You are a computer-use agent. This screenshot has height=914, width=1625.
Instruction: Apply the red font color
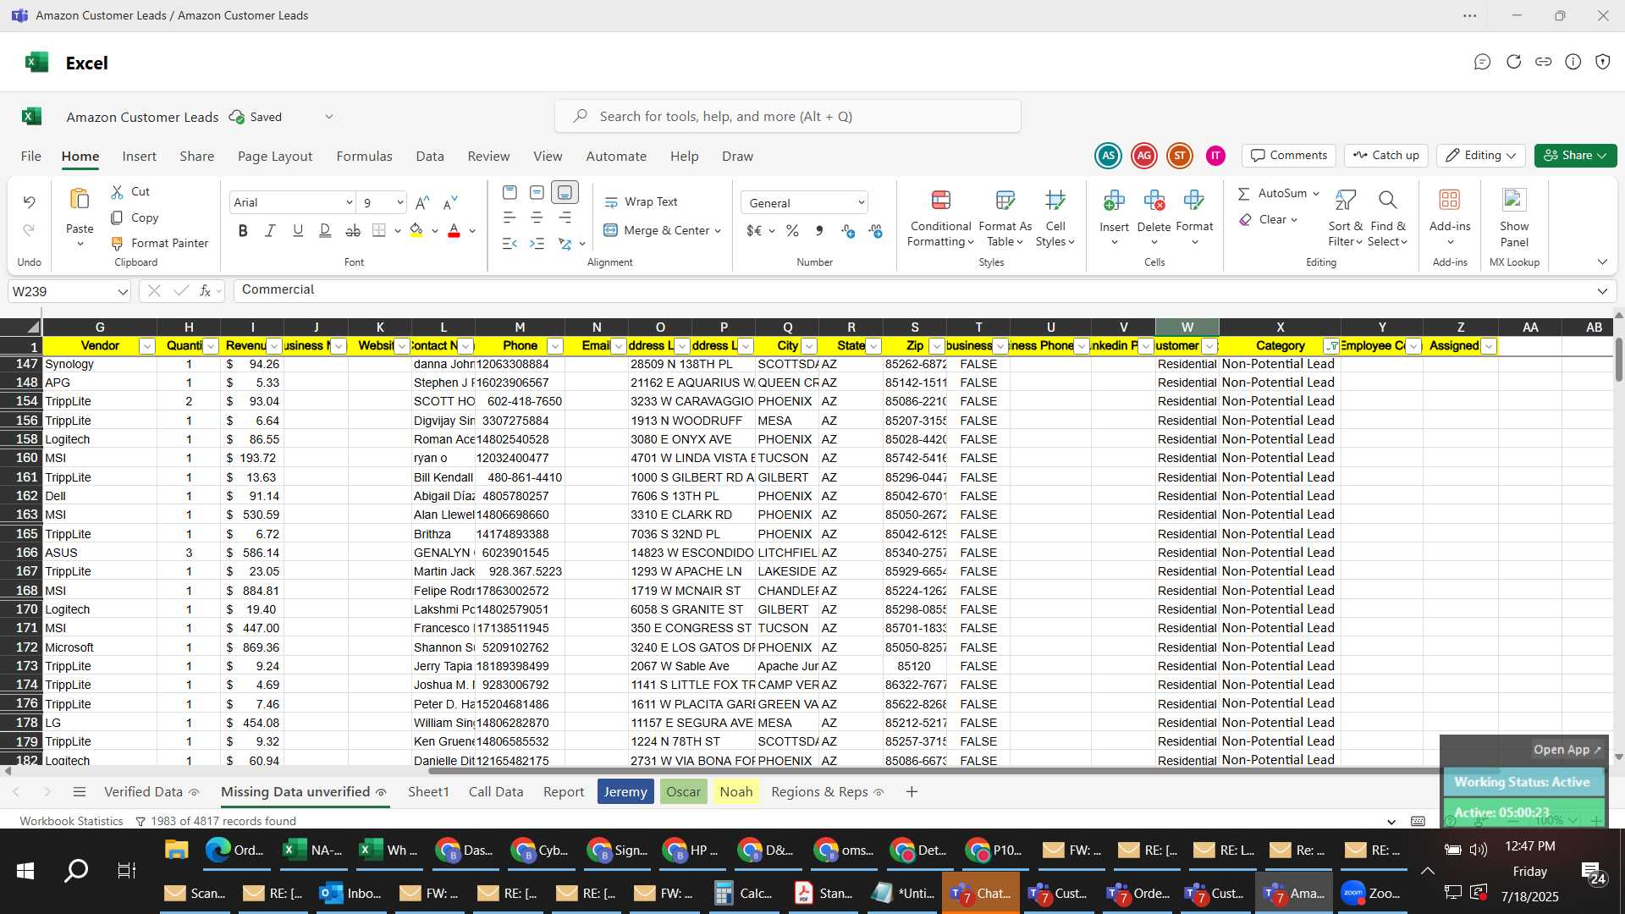tap(454, 230)
